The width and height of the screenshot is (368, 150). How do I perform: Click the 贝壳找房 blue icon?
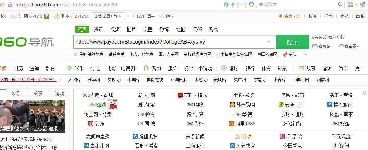[233, 146]
